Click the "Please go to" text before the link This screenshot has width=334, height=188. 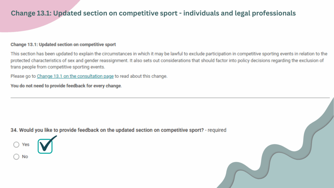[x=23, y=76]
